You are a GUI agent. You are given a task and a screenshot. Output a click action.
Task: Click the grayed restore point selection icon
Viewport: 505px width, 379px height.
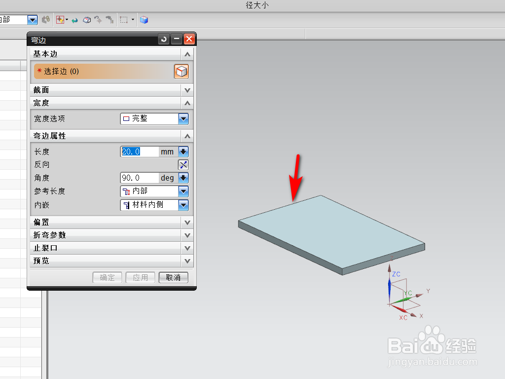pyautogui.click(x=98, y=20)
